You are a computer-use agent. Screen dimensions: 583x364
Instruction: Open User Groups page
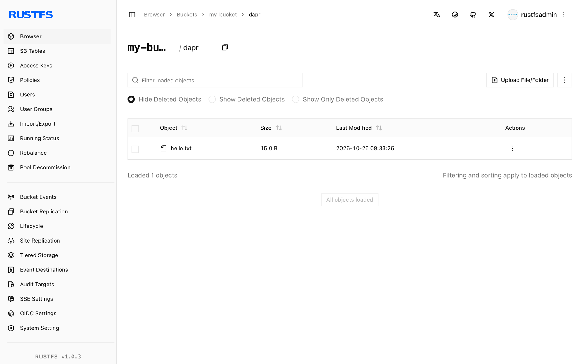57,109
